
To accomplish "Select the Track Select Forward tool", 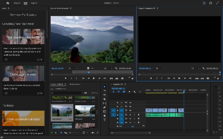I will tap(105, 91).
